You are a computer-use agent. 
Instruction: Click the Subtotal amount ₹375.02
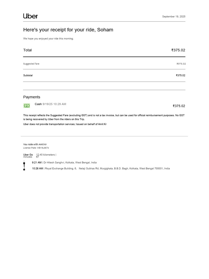pyautogui.click(x=181, y=75)
